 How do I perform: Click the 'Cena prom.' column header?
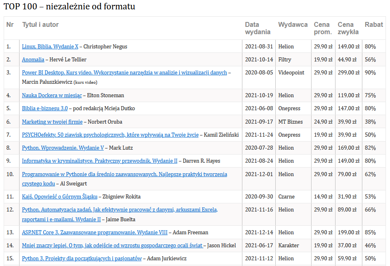[322, 28]
